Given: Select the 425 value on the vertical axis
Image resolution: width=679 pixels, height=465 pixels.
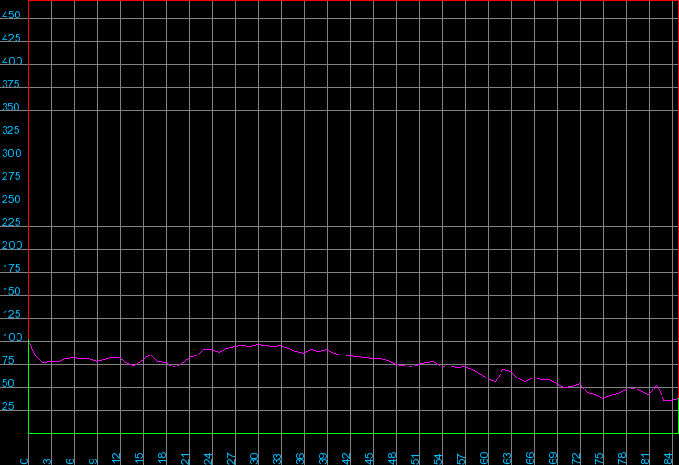Looking at the screenshot, I should point(11,38).
